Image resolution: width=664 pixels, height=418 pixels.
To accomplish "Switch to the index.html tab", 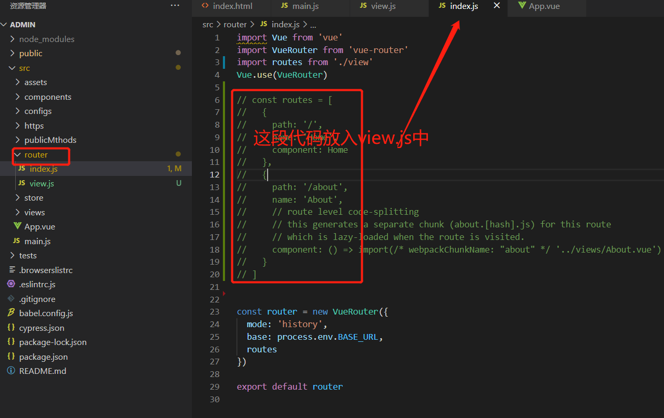I will coord(231,6).
